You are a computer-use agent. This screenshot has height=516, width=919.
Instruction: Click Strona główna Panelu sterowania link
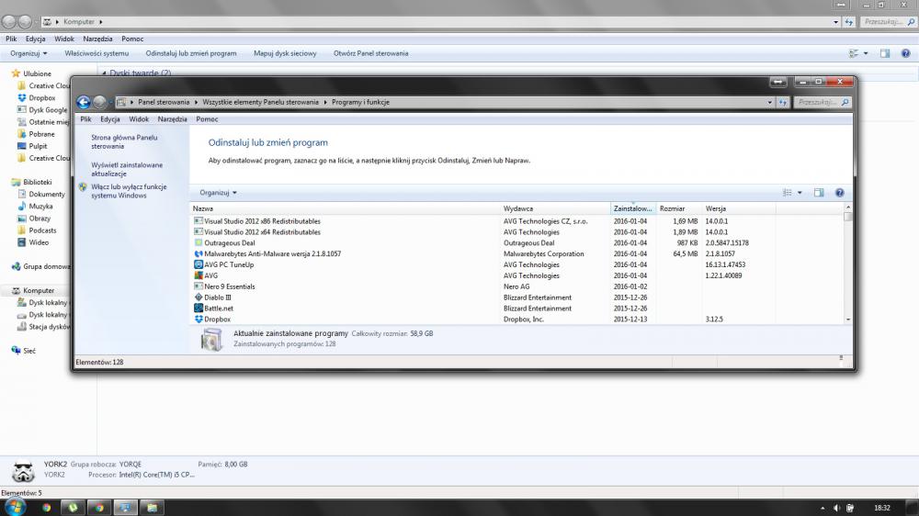(x=124, y=141)
